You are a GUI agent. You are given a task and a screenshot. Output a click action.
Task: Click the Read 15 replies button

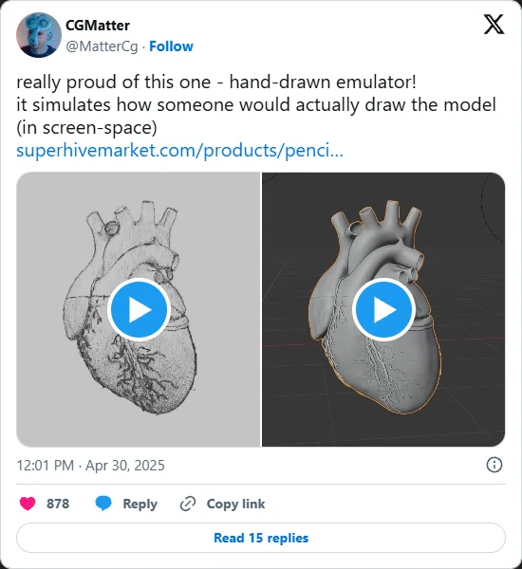point(261,538)
